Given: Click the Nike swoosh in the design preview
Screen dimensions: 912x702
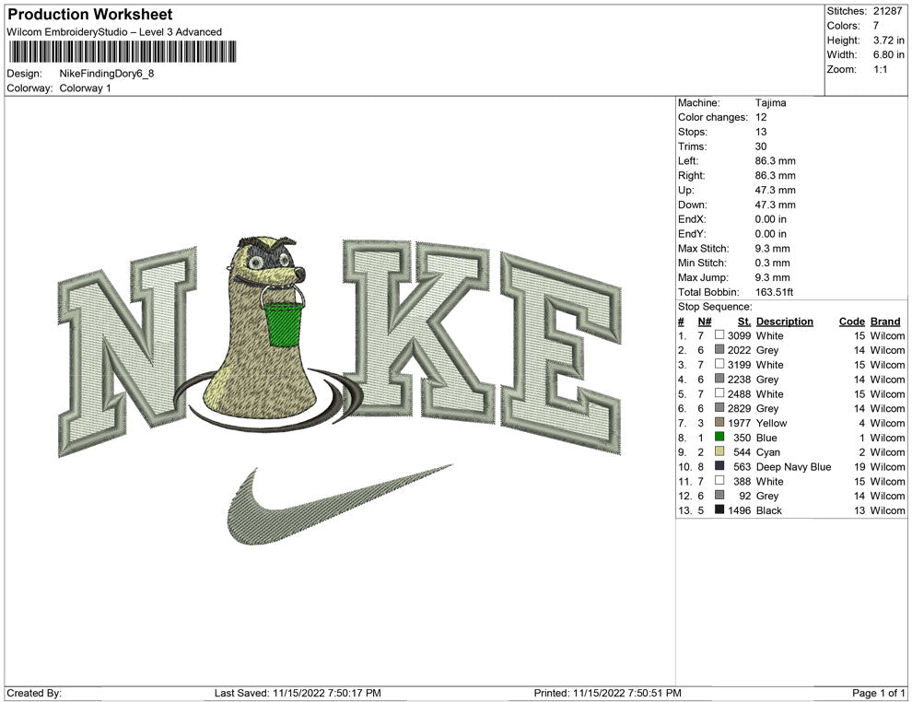Looking at the screenshot, I should [x=338, y=505].
